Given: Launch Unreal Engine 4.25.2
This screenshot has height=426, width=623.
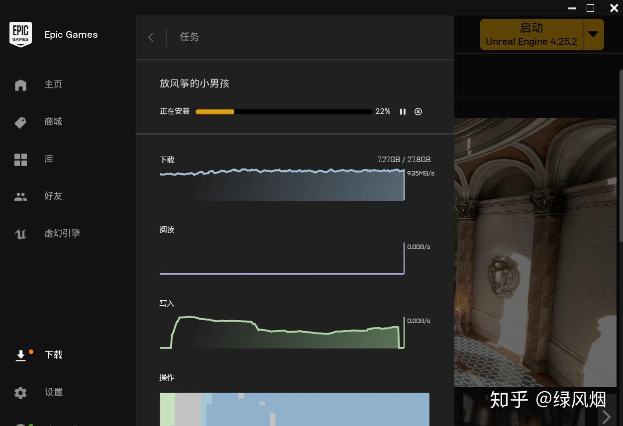Looking at the screenshot, I should pos(531,34).
